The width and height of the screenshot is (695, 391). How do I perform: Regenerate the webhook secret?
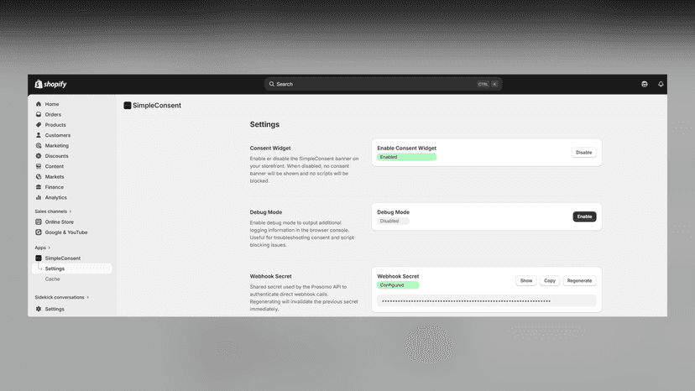pyautogui.click(x=579, y=280)
